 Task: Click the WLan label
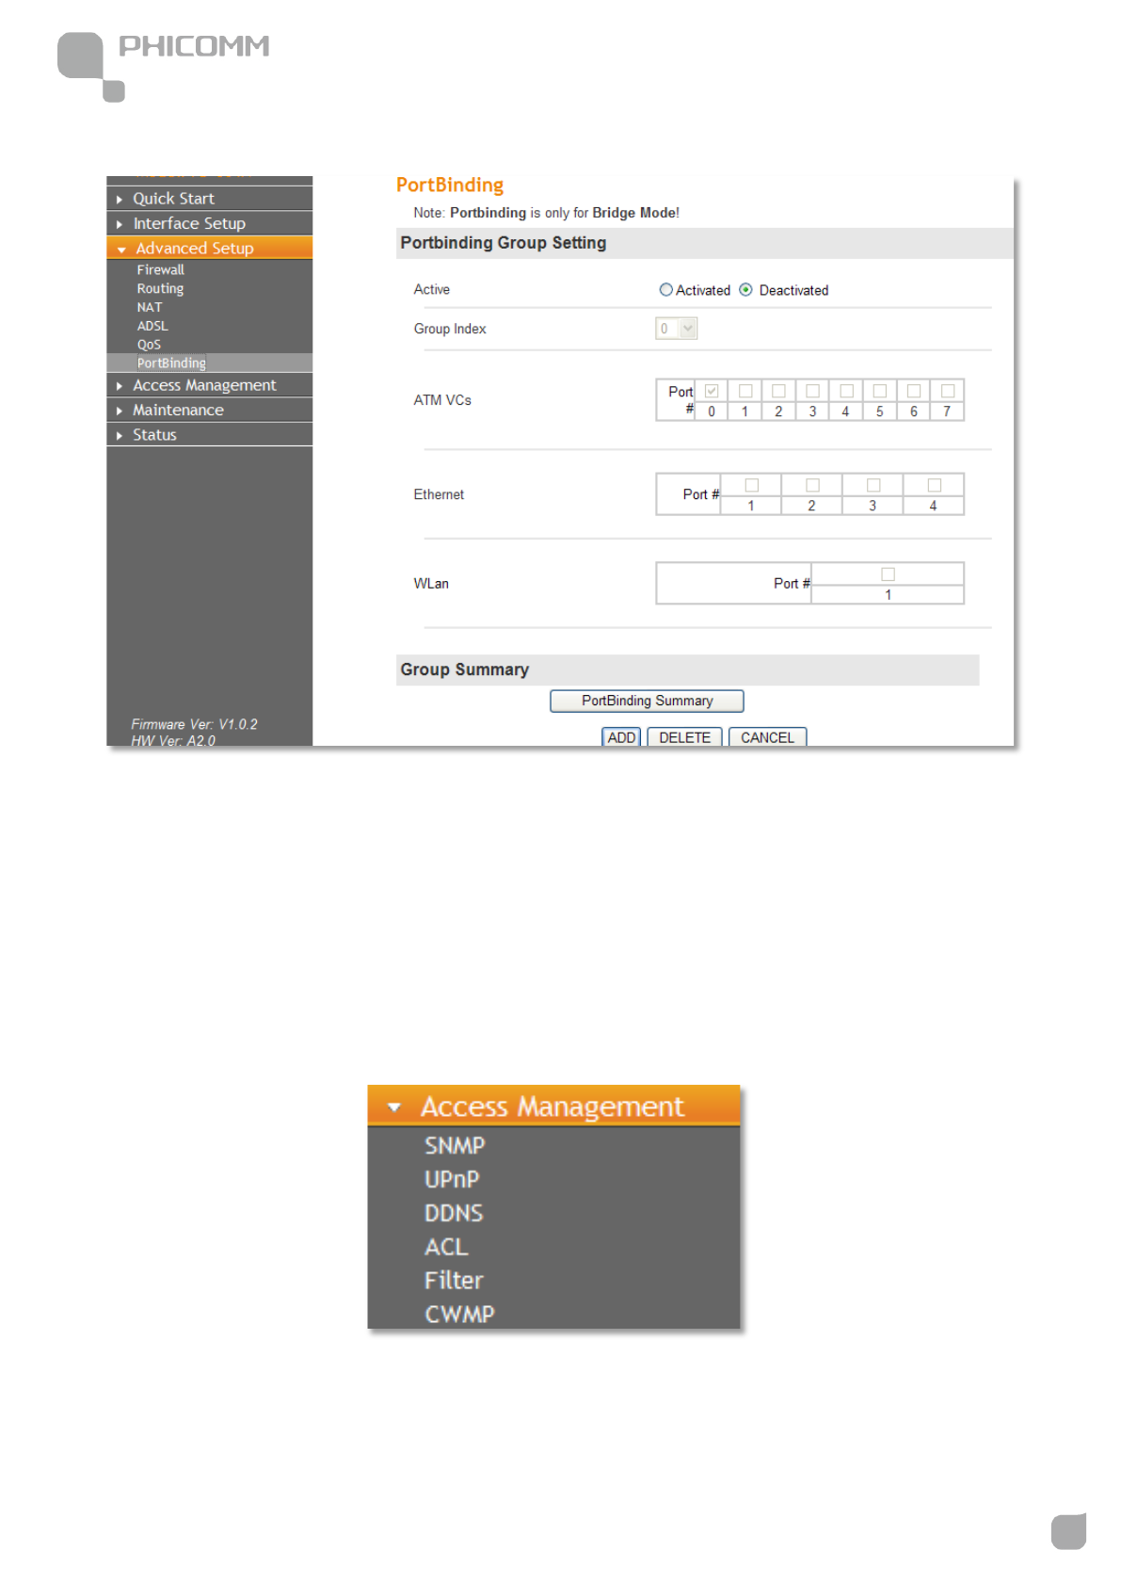click(x=431, y=584)
